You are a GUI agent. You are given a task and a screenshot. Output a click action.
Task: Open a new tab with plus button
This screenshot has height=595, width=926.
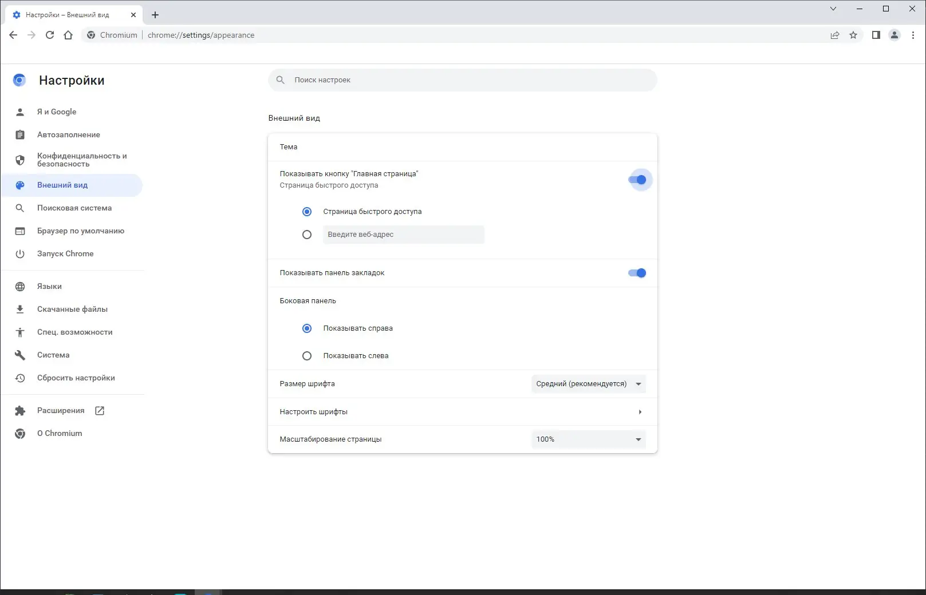point(155,15)
